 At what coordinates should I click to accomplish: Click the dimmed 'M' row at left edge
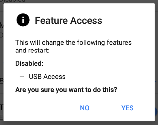coord(2,25)
